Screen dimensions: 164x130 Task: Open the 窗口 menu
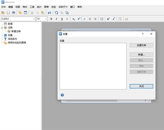[x=72, y=7]
